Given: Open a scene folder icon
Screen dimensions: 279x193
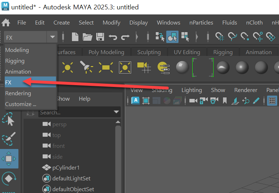Looking at the screenshot, I should [x=87, y=37].
